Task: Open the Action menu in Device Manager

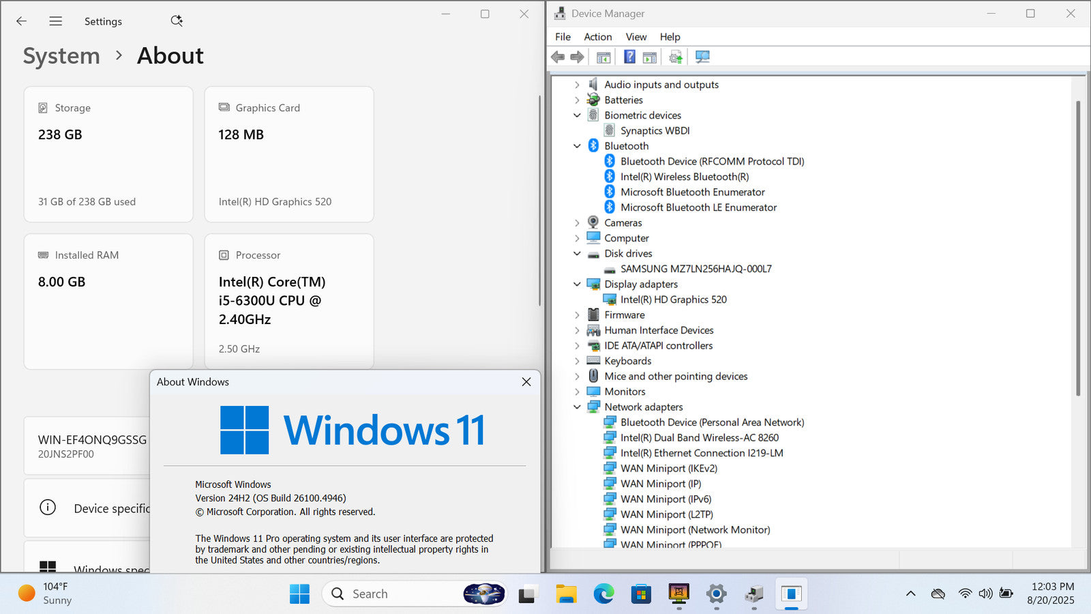Action: pyautogui.click(x=597, y=37)
